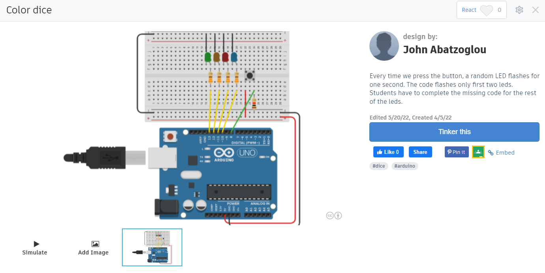This screenshot has height=273, width=545.
Task: Start simulation with the Simulate play icon
Action: click(x=36, y=244)
